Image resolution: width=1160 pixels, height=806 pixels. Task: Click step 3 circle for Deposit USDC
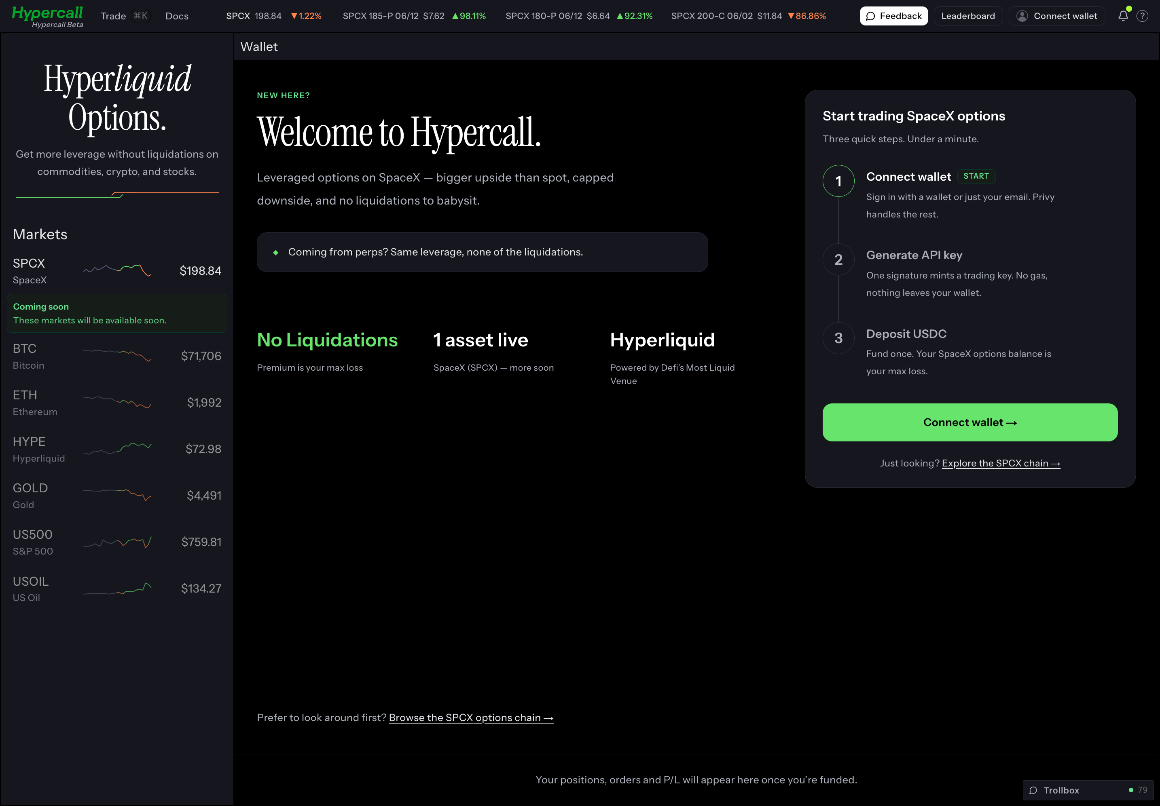[838, 338]
